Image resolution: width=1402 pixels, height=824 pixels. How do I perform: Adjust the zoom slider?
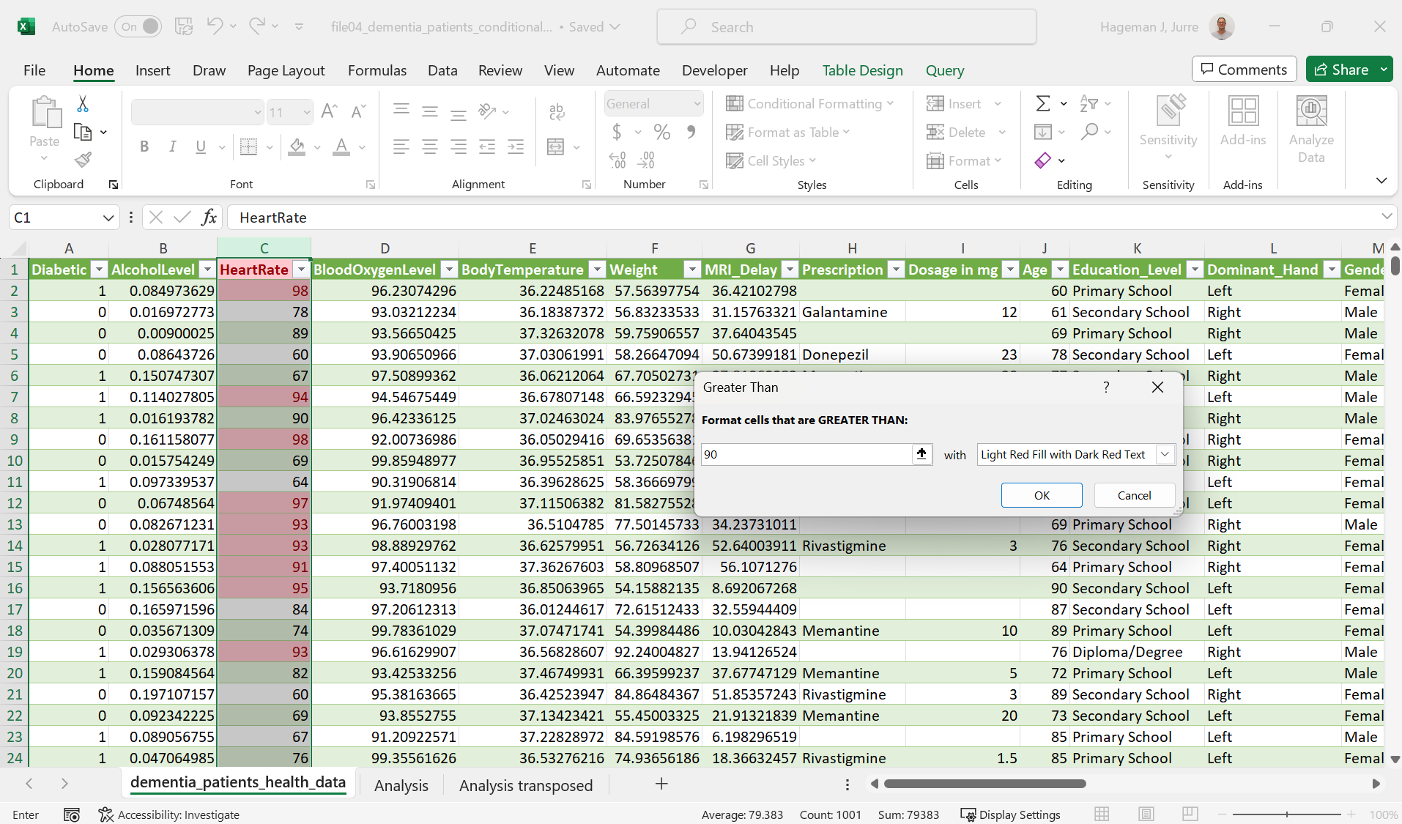tap(1286, 814)
